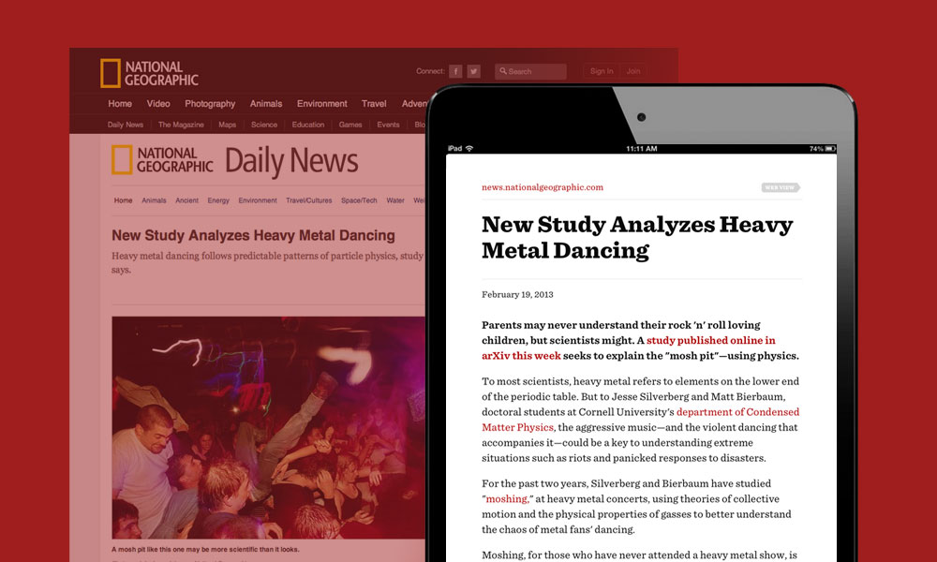
Task: Open the Events link in the secondary nav
Action: pos(389,125)
